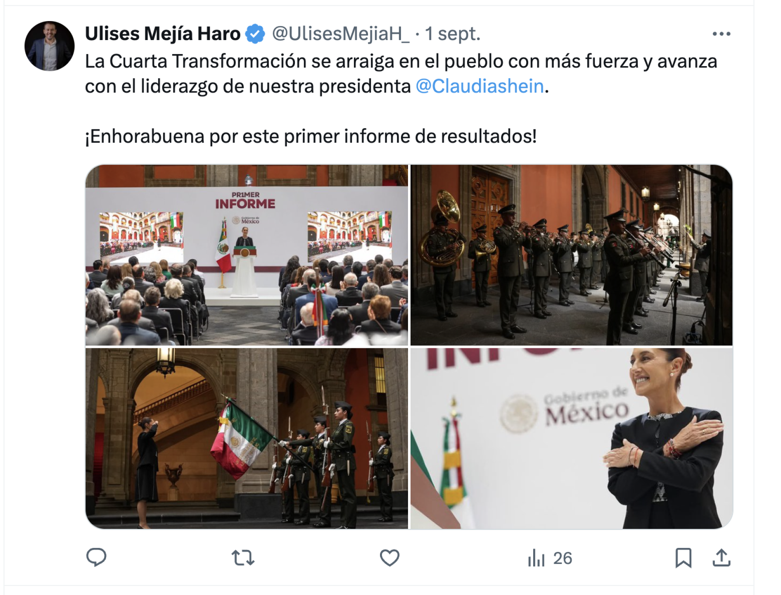
Task: Open the @Claudiashein mention link
Action: click(x=480, y=86)
